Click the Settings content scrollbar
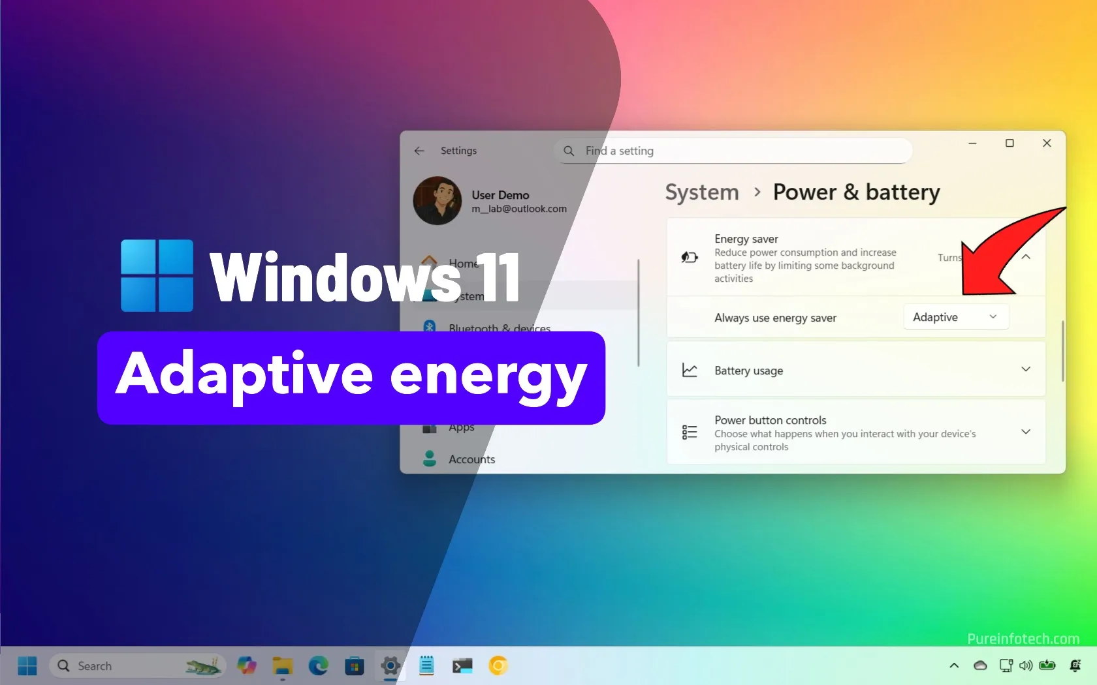 [1062, 350]
